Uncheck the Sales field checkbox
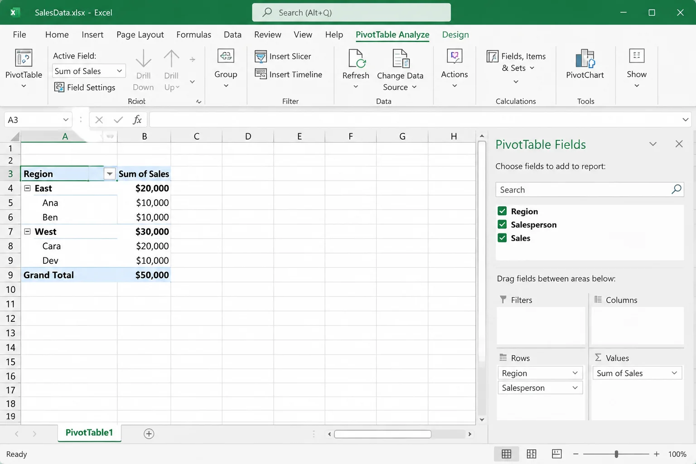Image resolution: width=696 pixels, height=464 pixels. [502, 238]
